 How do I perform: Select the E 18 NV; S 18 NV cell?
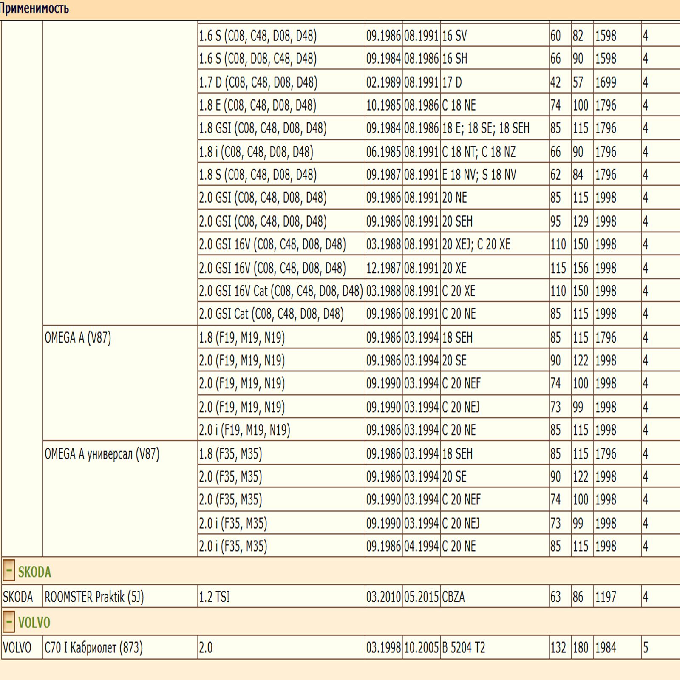click(x=479, y=175)
